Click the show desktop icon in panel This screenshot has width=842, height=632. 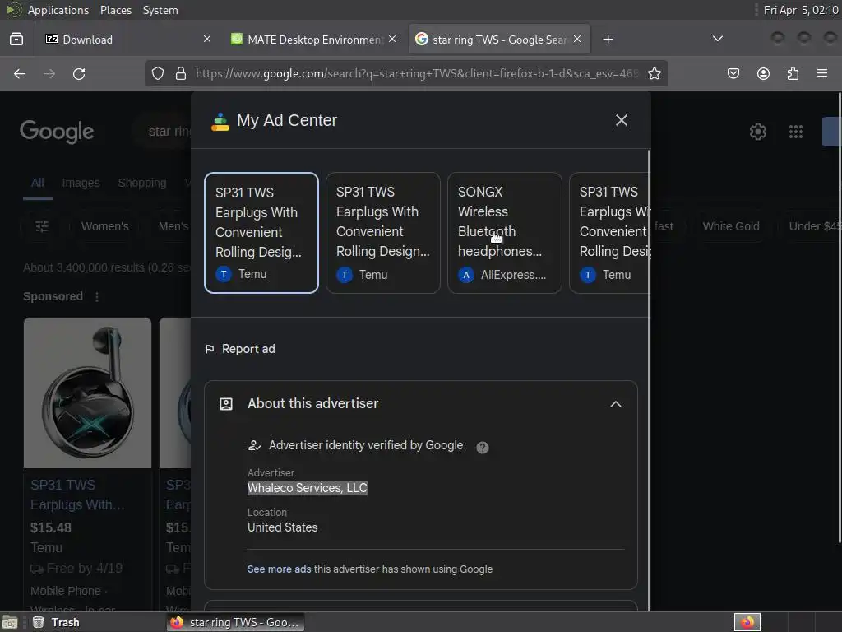10,622
